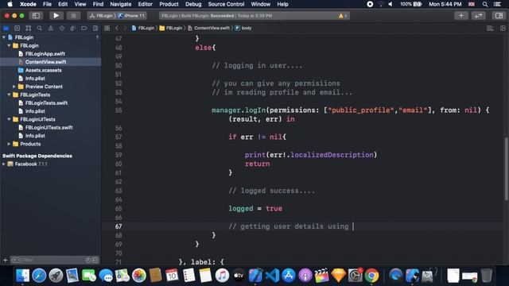This screenshot has height=286, width=509.
Task: Click line number 55 in the gutter
Action: coord(119,110)
